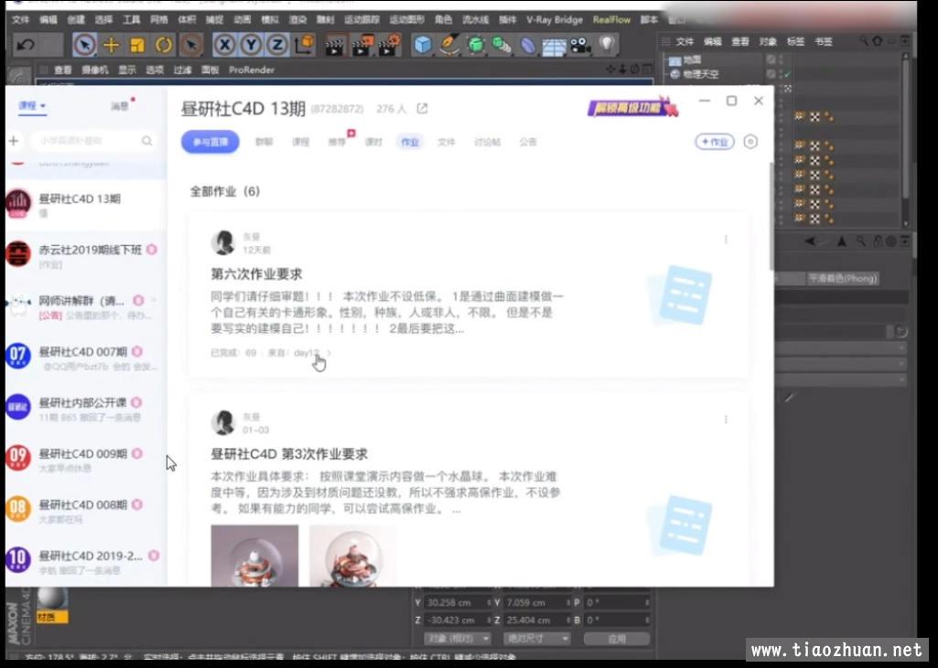
Task: Open the 昼研社C4D 009期 group
Action: point(85,458)
